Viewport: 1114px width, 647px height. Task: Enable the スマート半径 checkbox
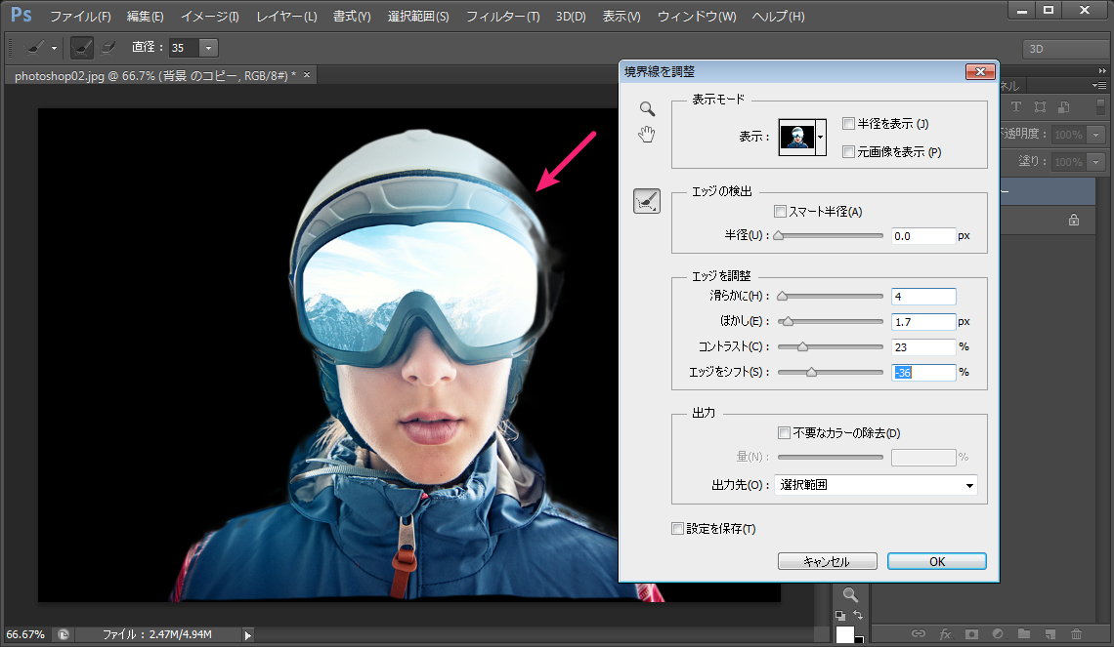(780, 212)
